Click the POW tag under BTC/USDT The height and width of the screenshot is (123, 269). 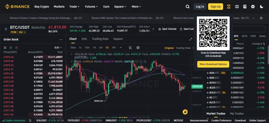[14, 32]
